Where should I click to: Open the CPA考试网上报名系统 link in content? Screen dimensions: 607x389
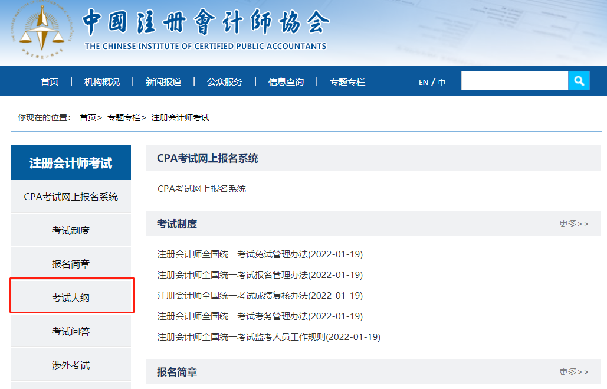click(x=202, y=189)
